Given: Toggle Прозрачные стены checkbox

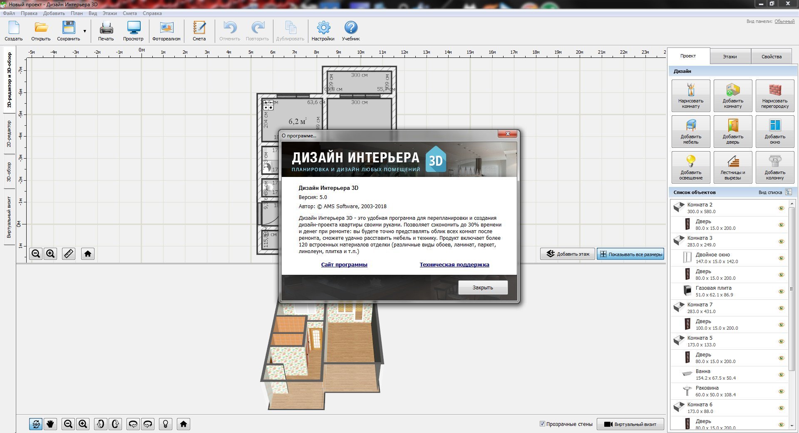Looking at the screenshot, I should (542, 424).
